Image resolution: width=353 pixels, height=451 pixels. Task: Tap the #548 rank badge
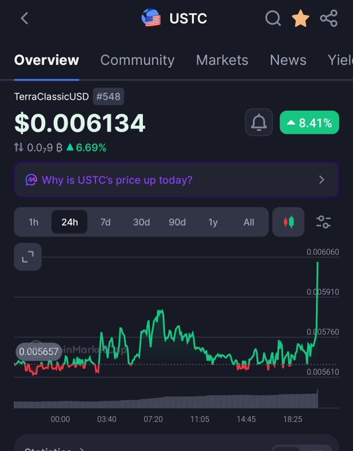(x=108, y=97)
